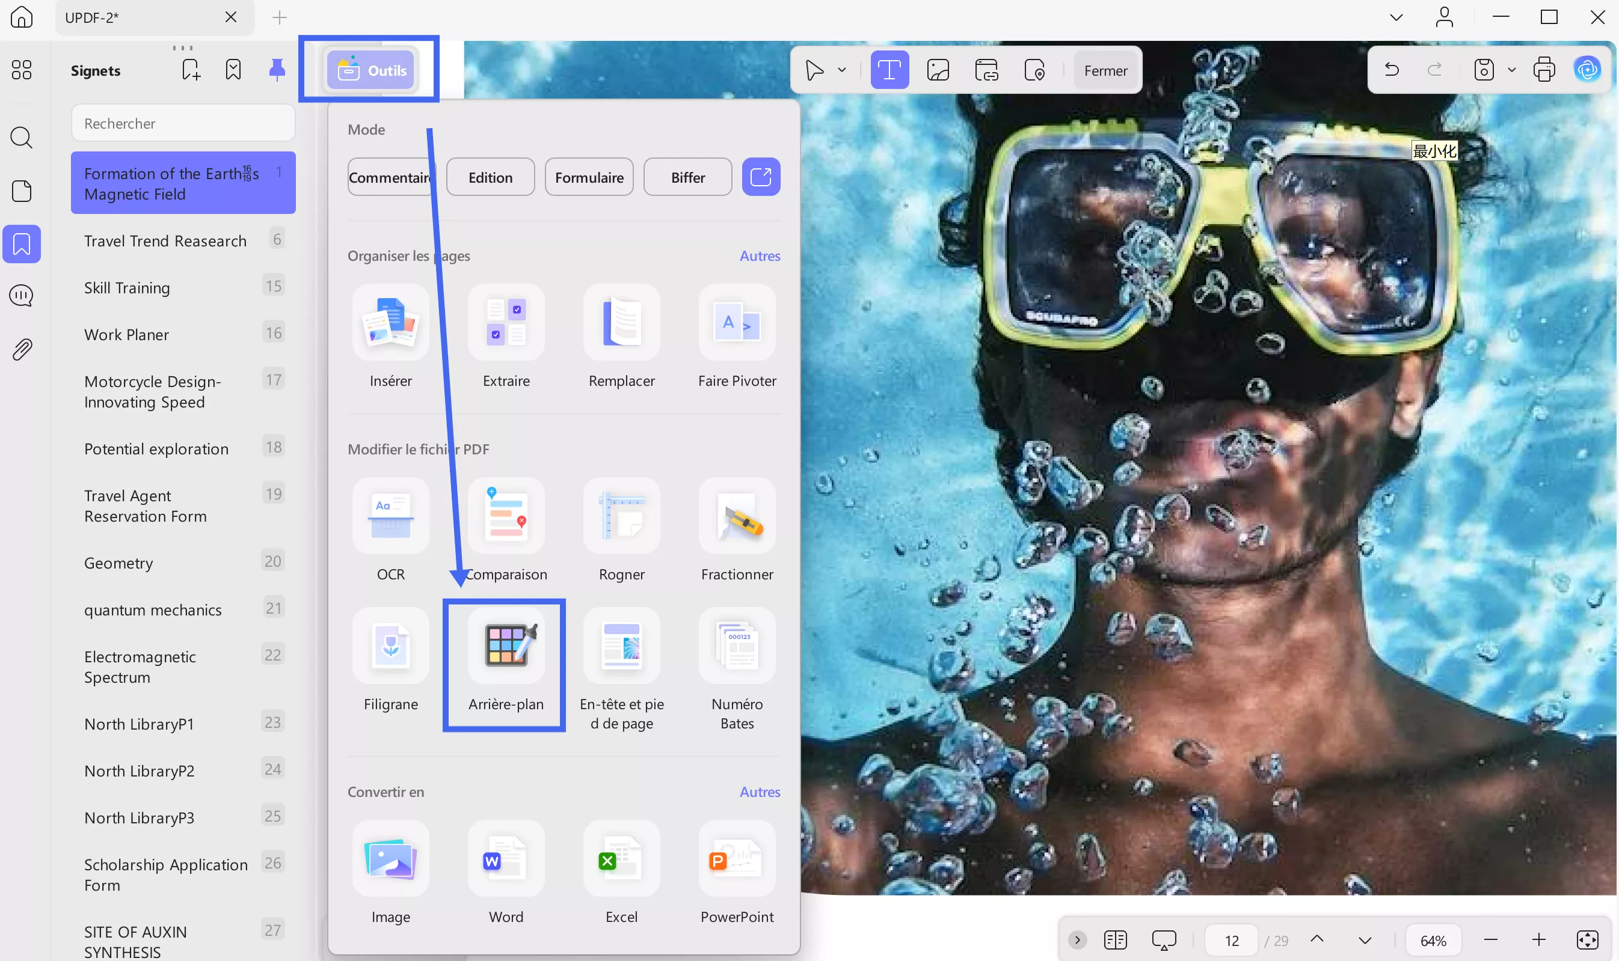
Task: Switch to Biffer redact mode
Action: coord(687,177)
